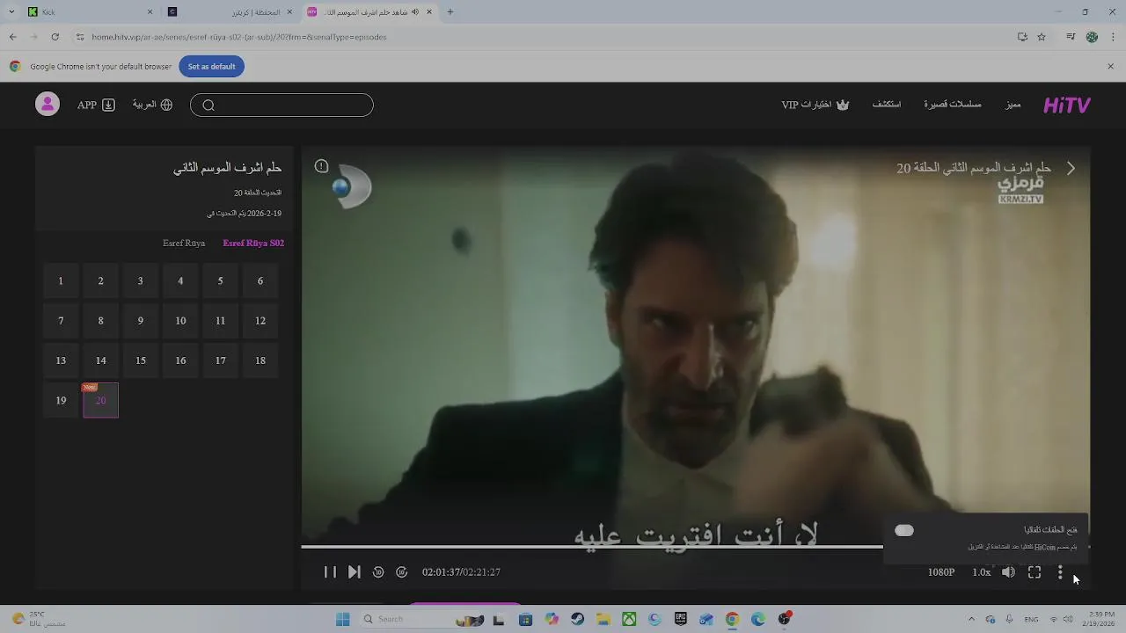Open the مميز menu item
This screenshot has width=1126, height=633.
click(x=1013, y=105)
